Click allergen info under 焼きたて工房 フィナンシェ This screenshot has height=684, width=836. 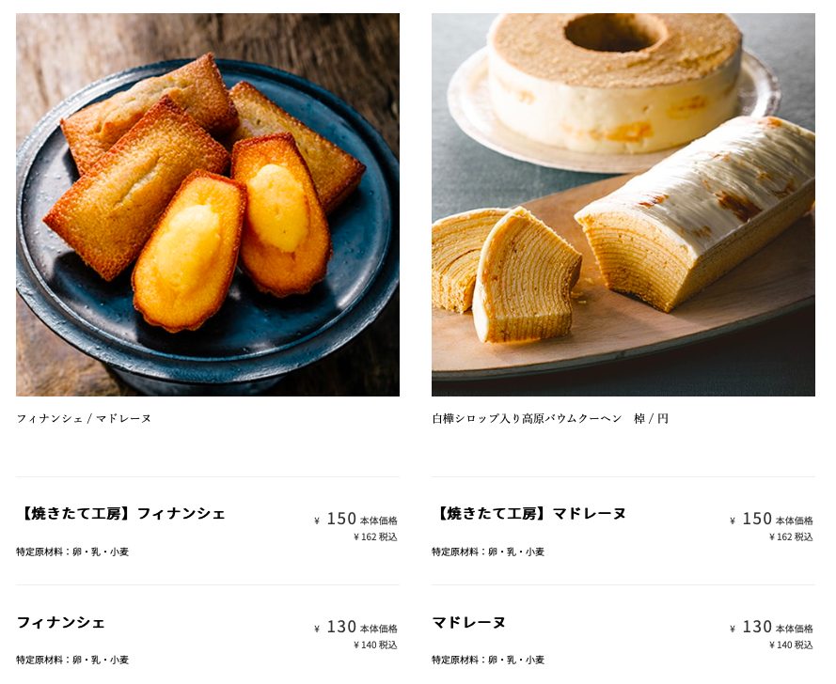(x=72, y=552)
